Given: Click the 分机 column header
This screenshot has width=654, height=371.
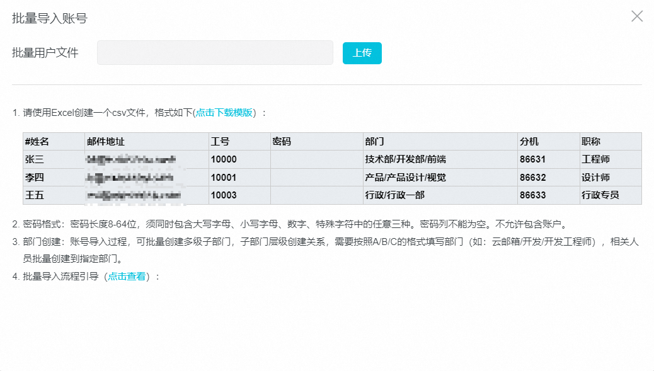Looking at the screenshot, I should tap(529, 142).
